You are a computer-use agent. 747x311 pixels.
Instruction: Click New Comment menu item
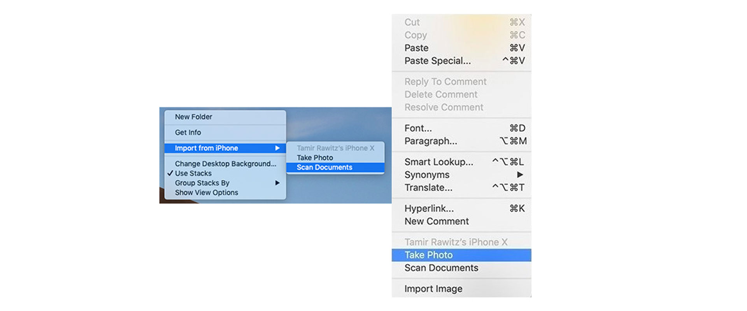pos(461,221)
